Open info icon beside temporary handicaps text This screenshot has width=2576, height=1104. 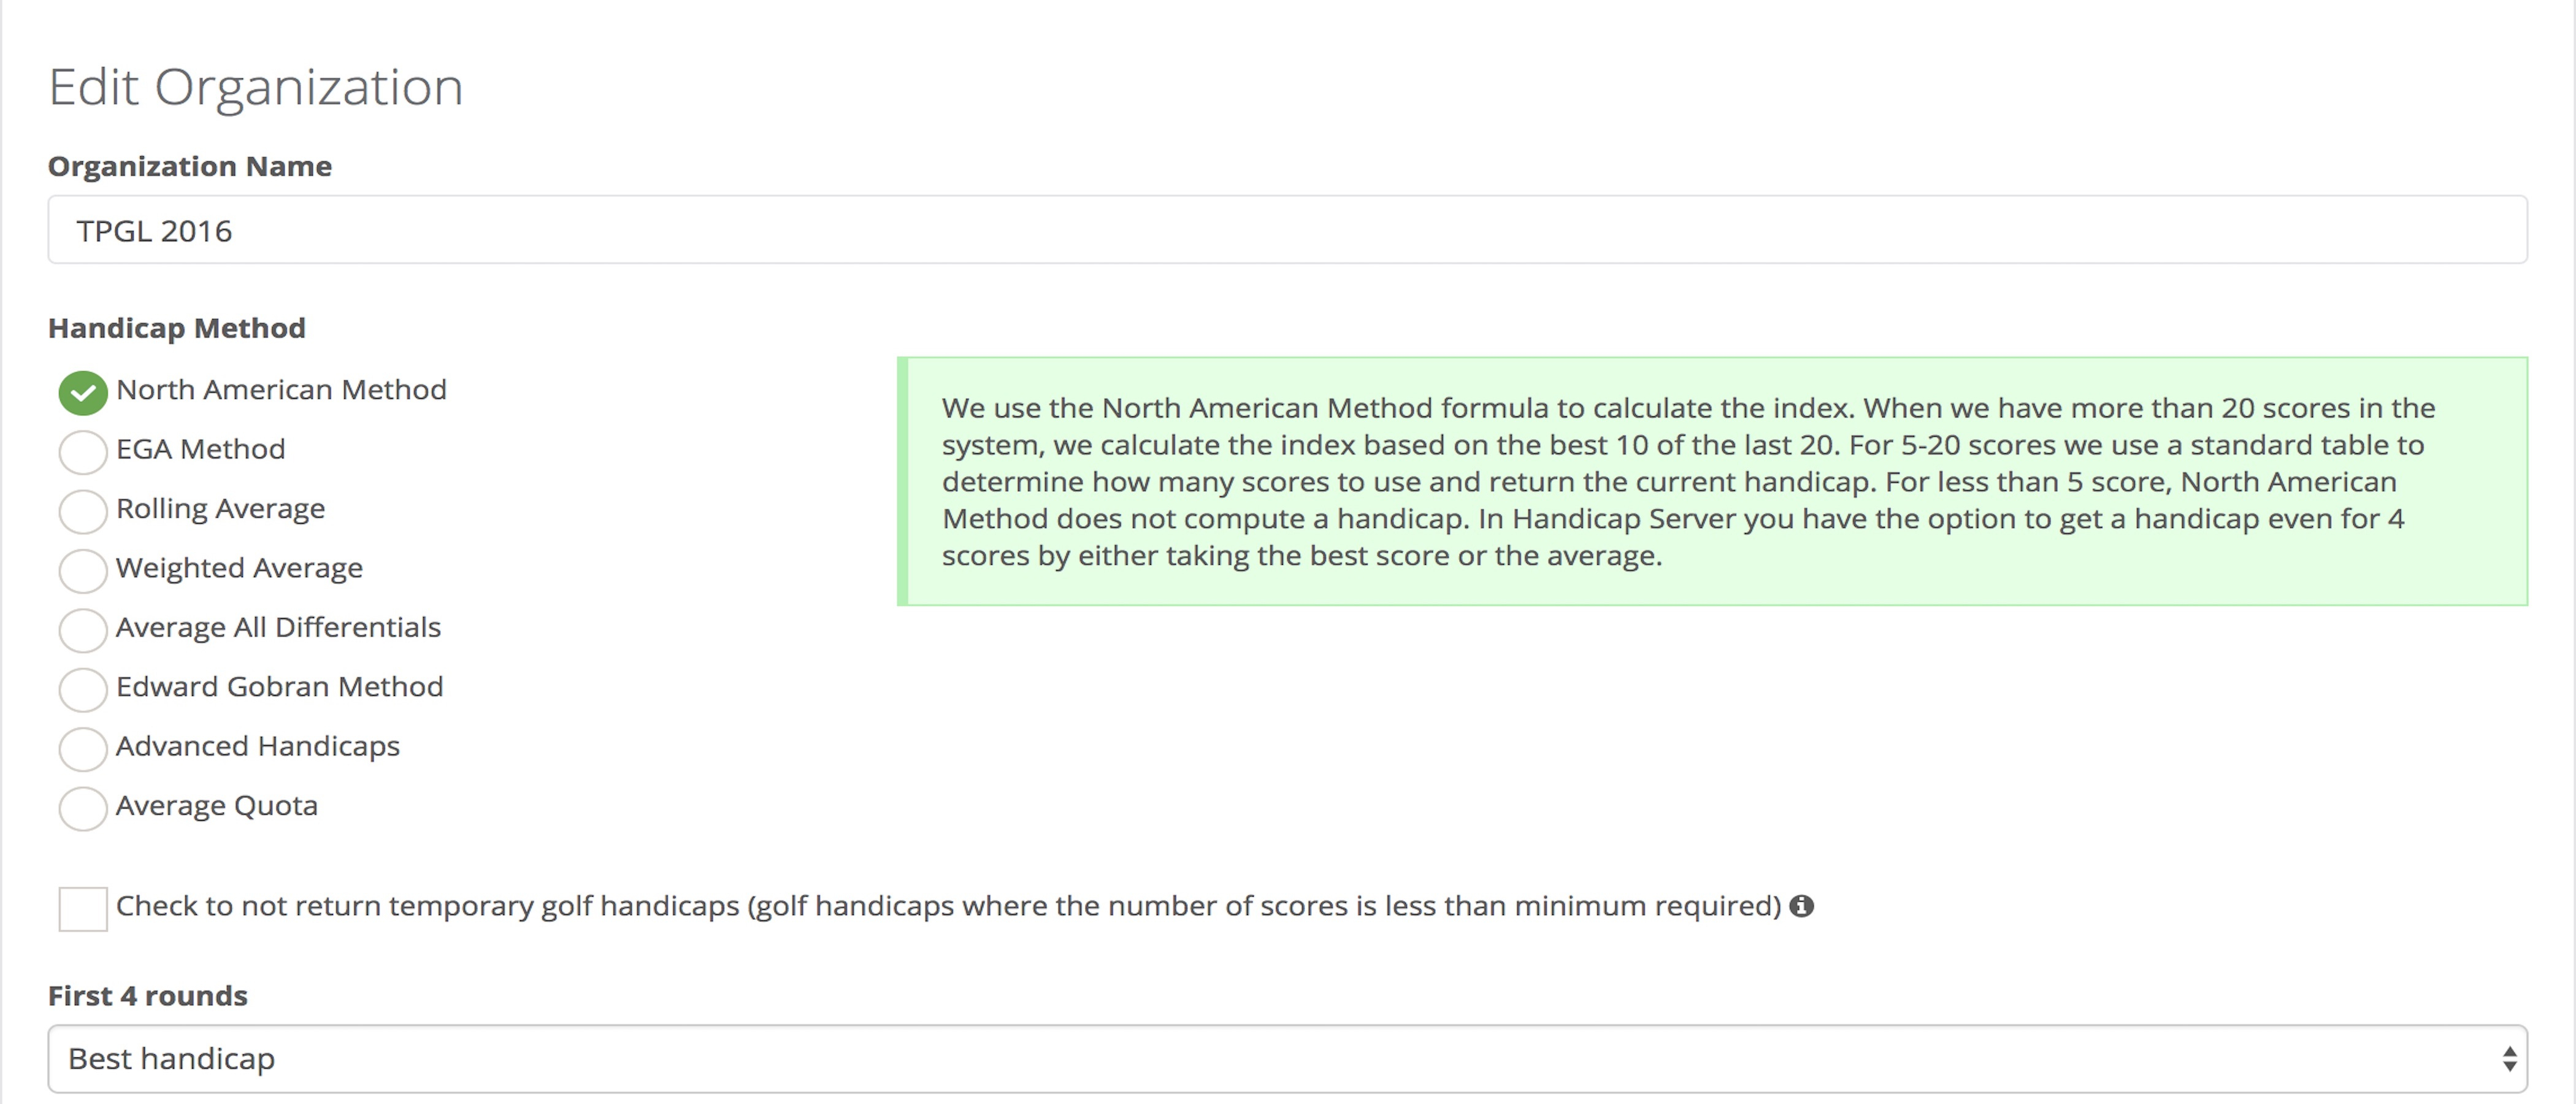pos(1801,906)
